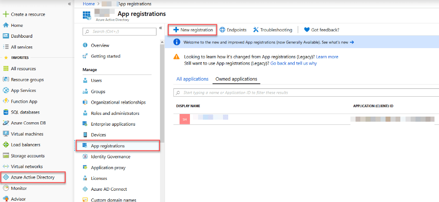439x202 pixels.
Task: Click the up arrow of menu scrollbar
Action: point(163,42)
